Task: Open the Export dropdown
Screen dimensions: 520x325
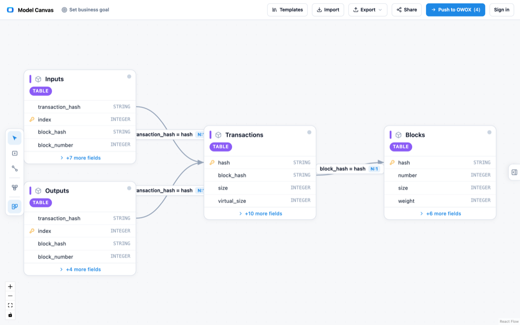Action: 368,10
